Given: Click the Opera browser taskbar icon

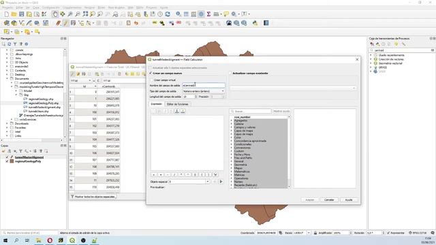Looking at the screenshot, I should tap(50, 240).
